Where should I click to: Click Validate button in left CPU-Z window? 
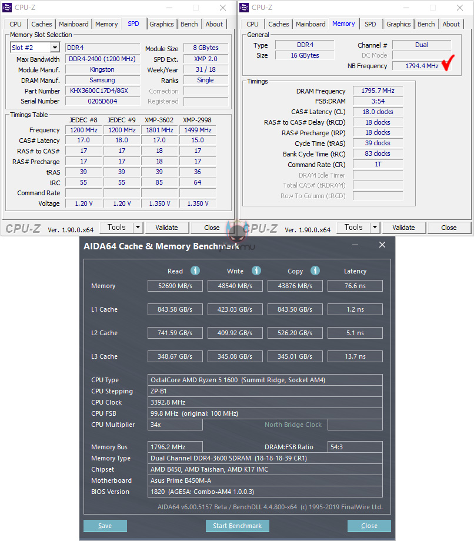pos(166,228)
